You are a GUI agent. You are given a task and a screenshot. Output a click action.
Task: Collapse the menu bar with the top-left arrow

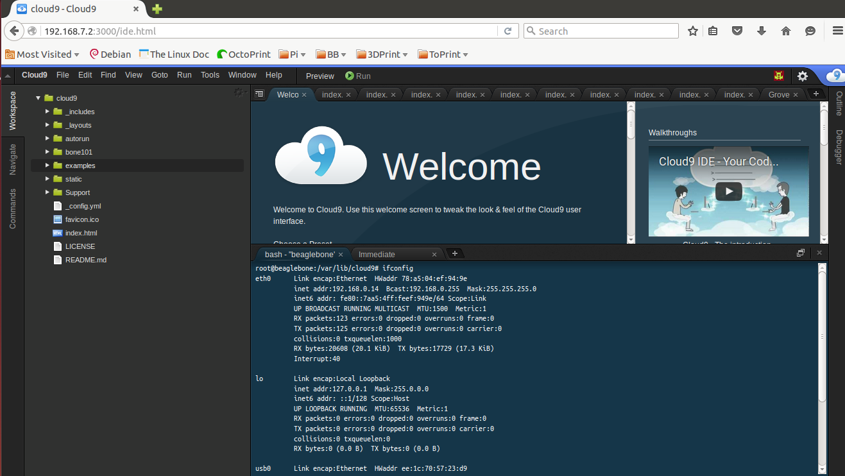click(8, 76)
